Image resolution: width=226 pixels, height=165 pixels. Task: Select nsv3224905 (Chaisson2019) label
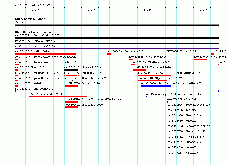click(34, 89)
